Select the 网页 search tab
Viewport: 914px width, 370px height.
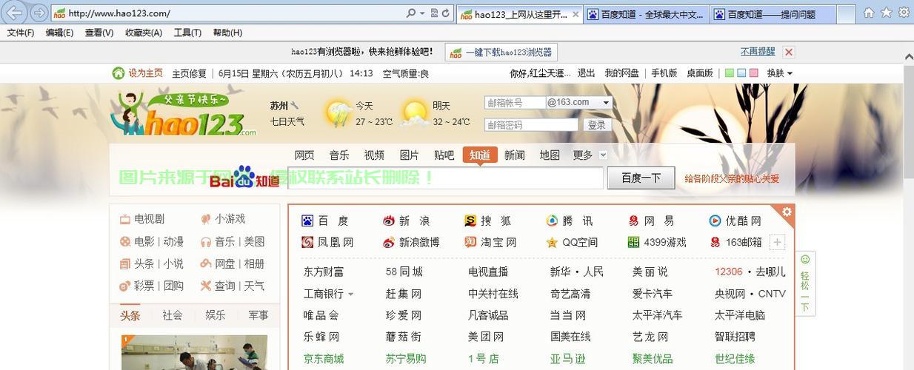(304, 155)
